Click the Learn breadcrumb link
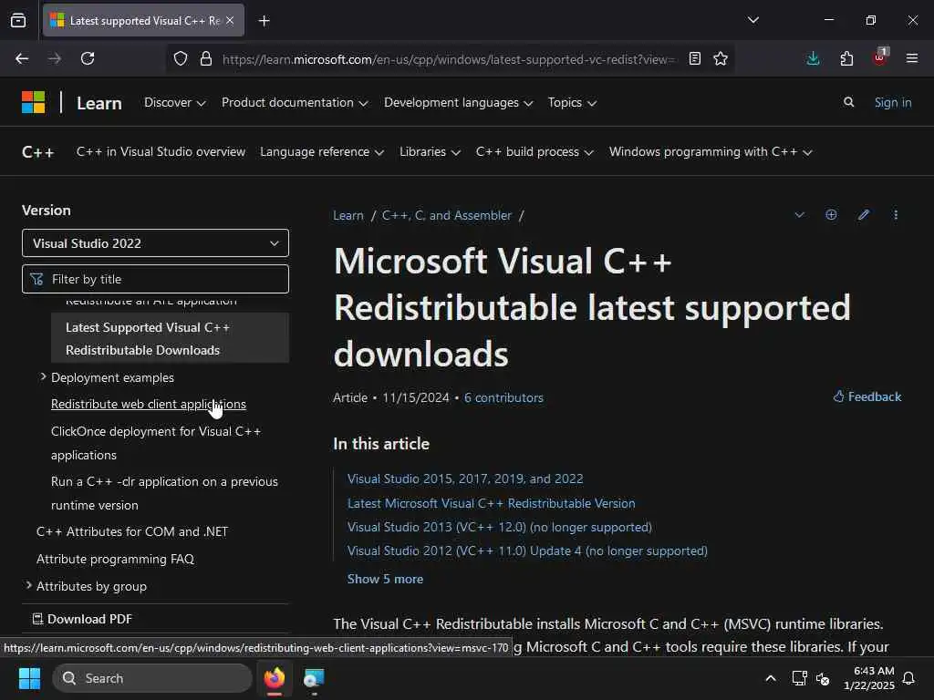The image size is (934, 700). pos(348,215)
